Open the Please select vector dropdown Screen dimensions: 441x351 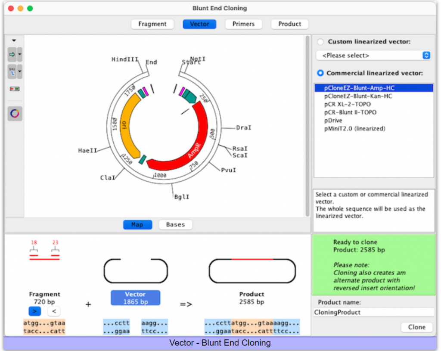pos(373,56)
